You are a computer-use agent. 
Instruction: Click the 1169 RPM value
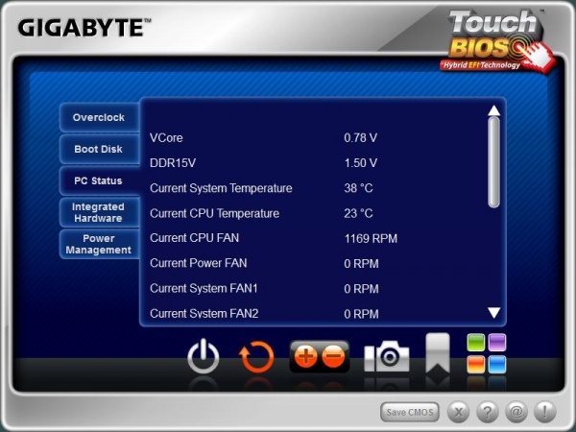[371, 238]
